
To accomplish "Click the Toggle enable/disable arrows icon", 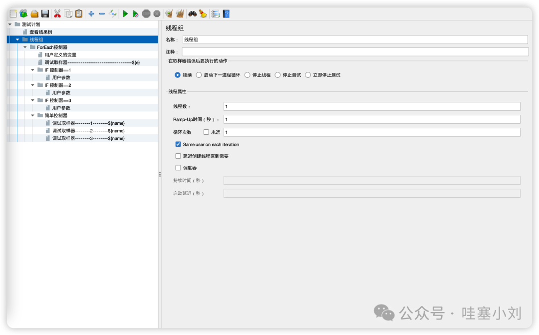I will (113, 14).
